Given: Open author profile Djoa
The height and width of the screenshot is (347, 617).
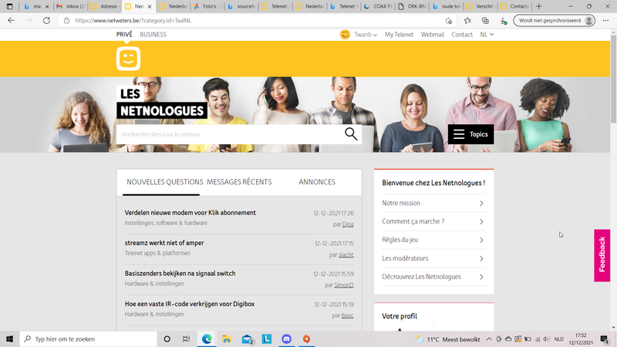Looking at the screenshot, I should [x=348, y=224].
